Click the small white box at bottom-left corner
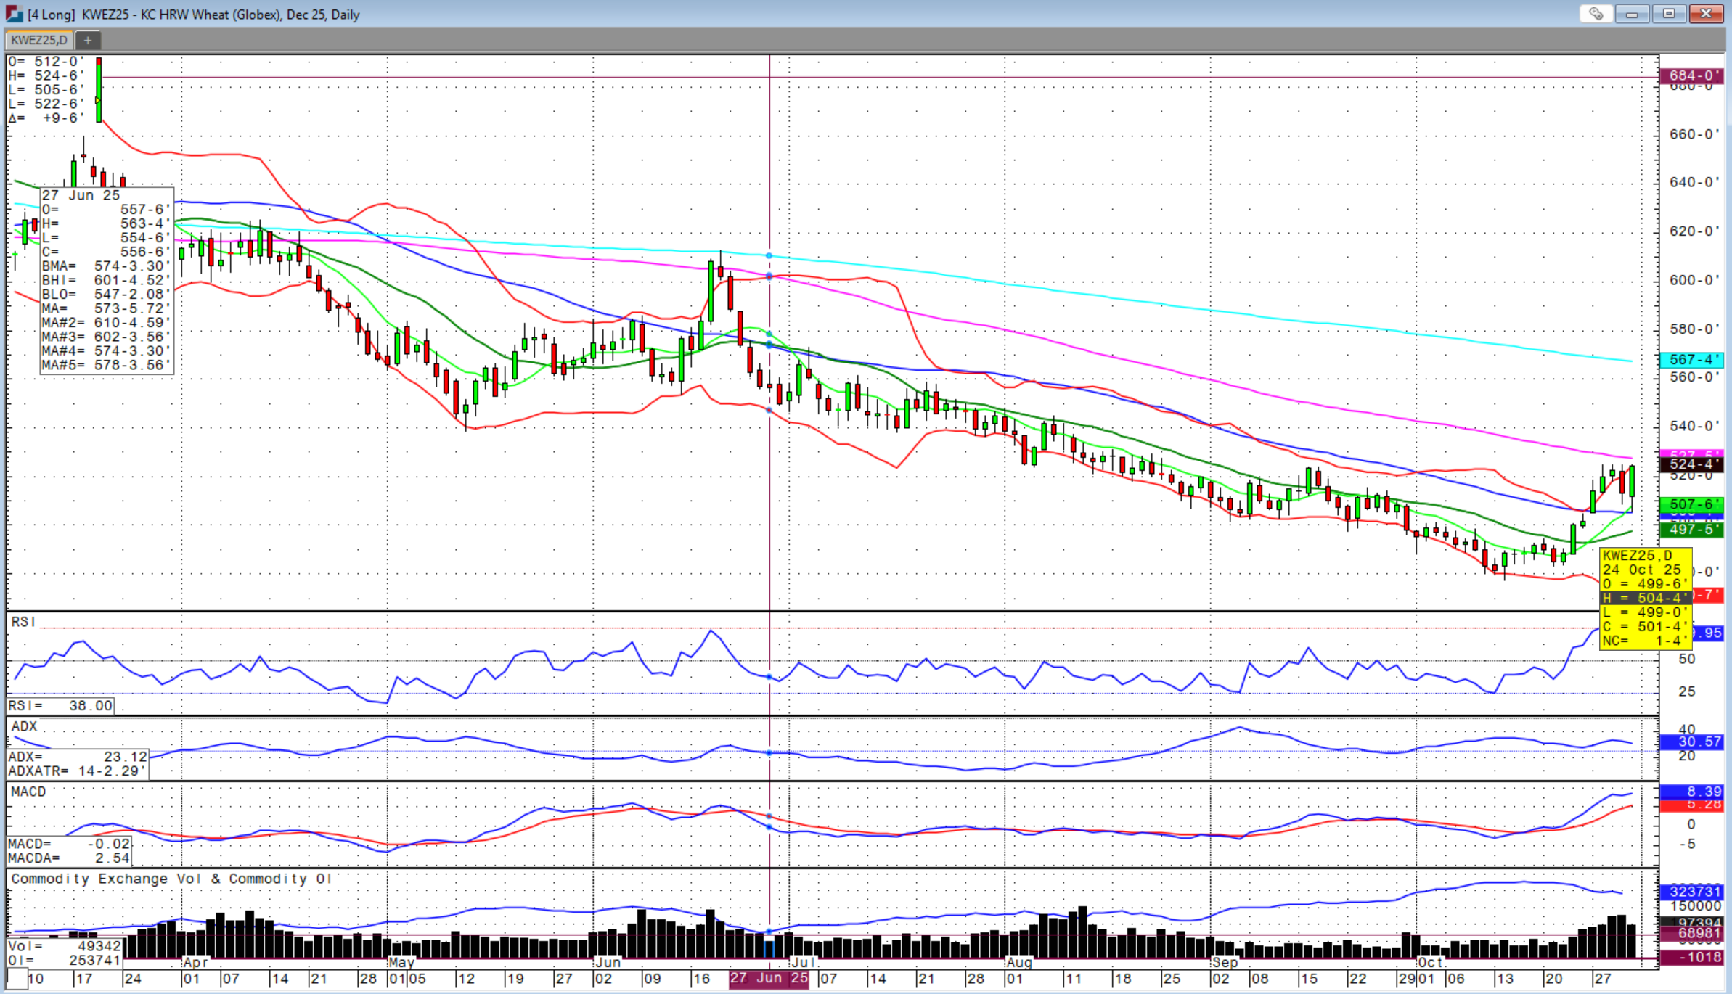Viewport: 1732px width, 994px height. [17, 978]
